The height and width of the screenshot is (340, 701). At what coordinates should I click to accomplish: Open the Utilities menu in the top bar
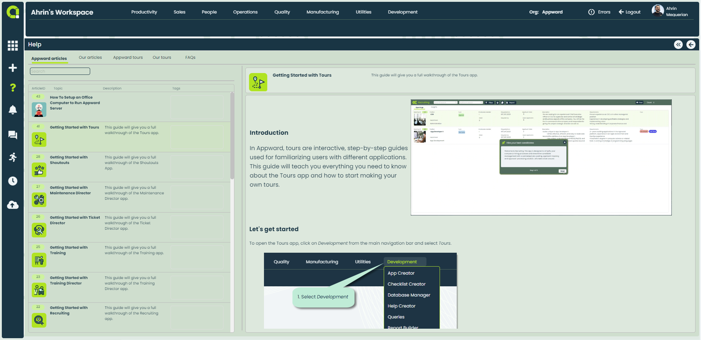click(x=364, y=12)
